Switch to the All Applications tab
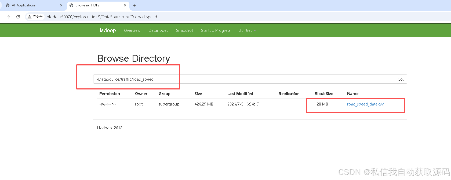 click(32, 5)
